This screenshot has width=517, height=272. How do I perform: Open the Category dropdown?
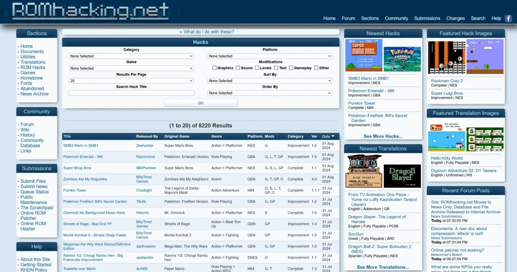[x=131, y=56]
